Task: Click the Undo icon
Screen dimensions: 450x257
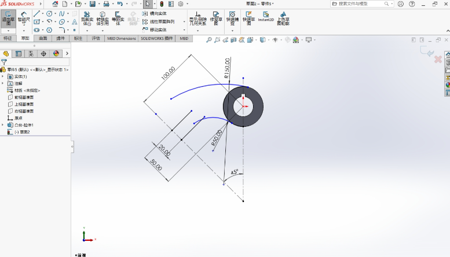Action: coord(120,4)
